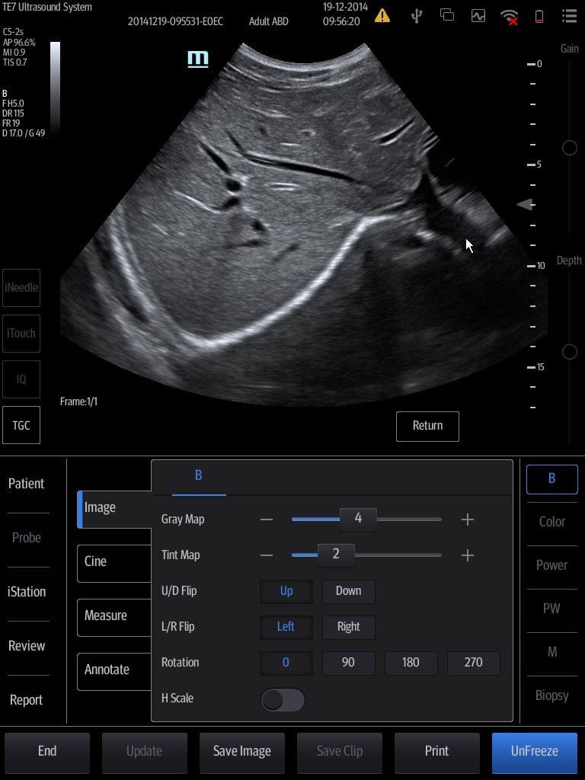Click the Wi-Fi disconnected icon
585x780 pixels.
click(x=509, y=16)
